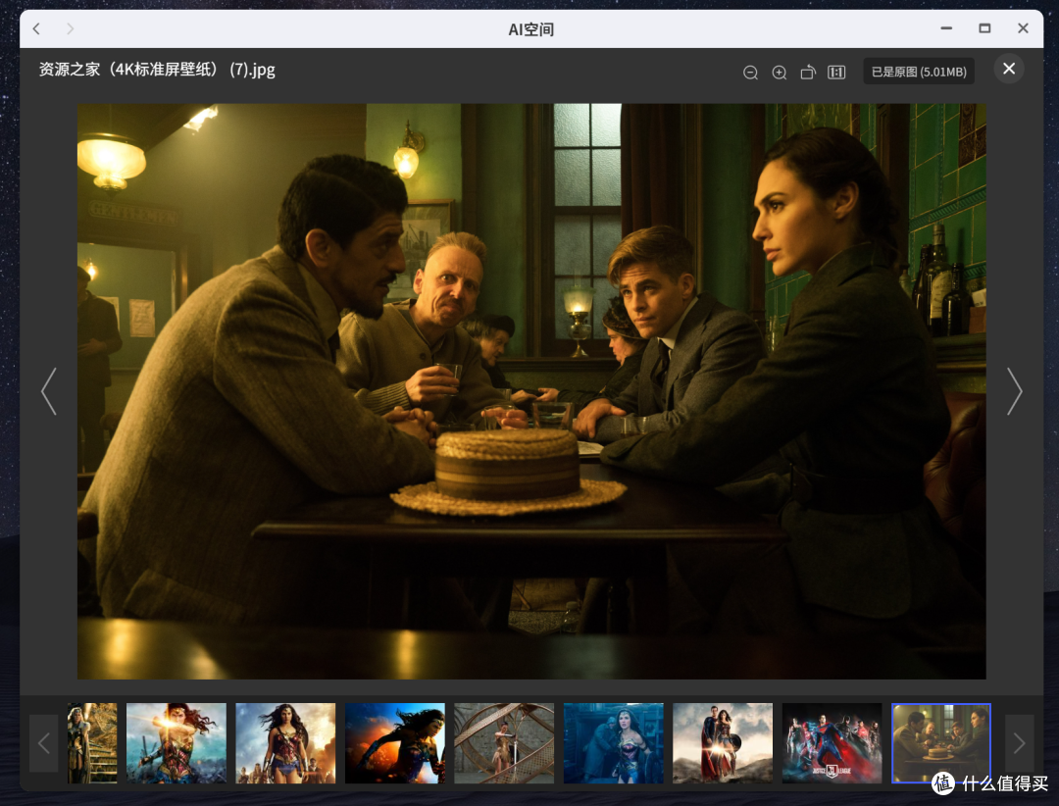
Task: Open the Justice League group thumbnail
Action: tap(832, 743)
